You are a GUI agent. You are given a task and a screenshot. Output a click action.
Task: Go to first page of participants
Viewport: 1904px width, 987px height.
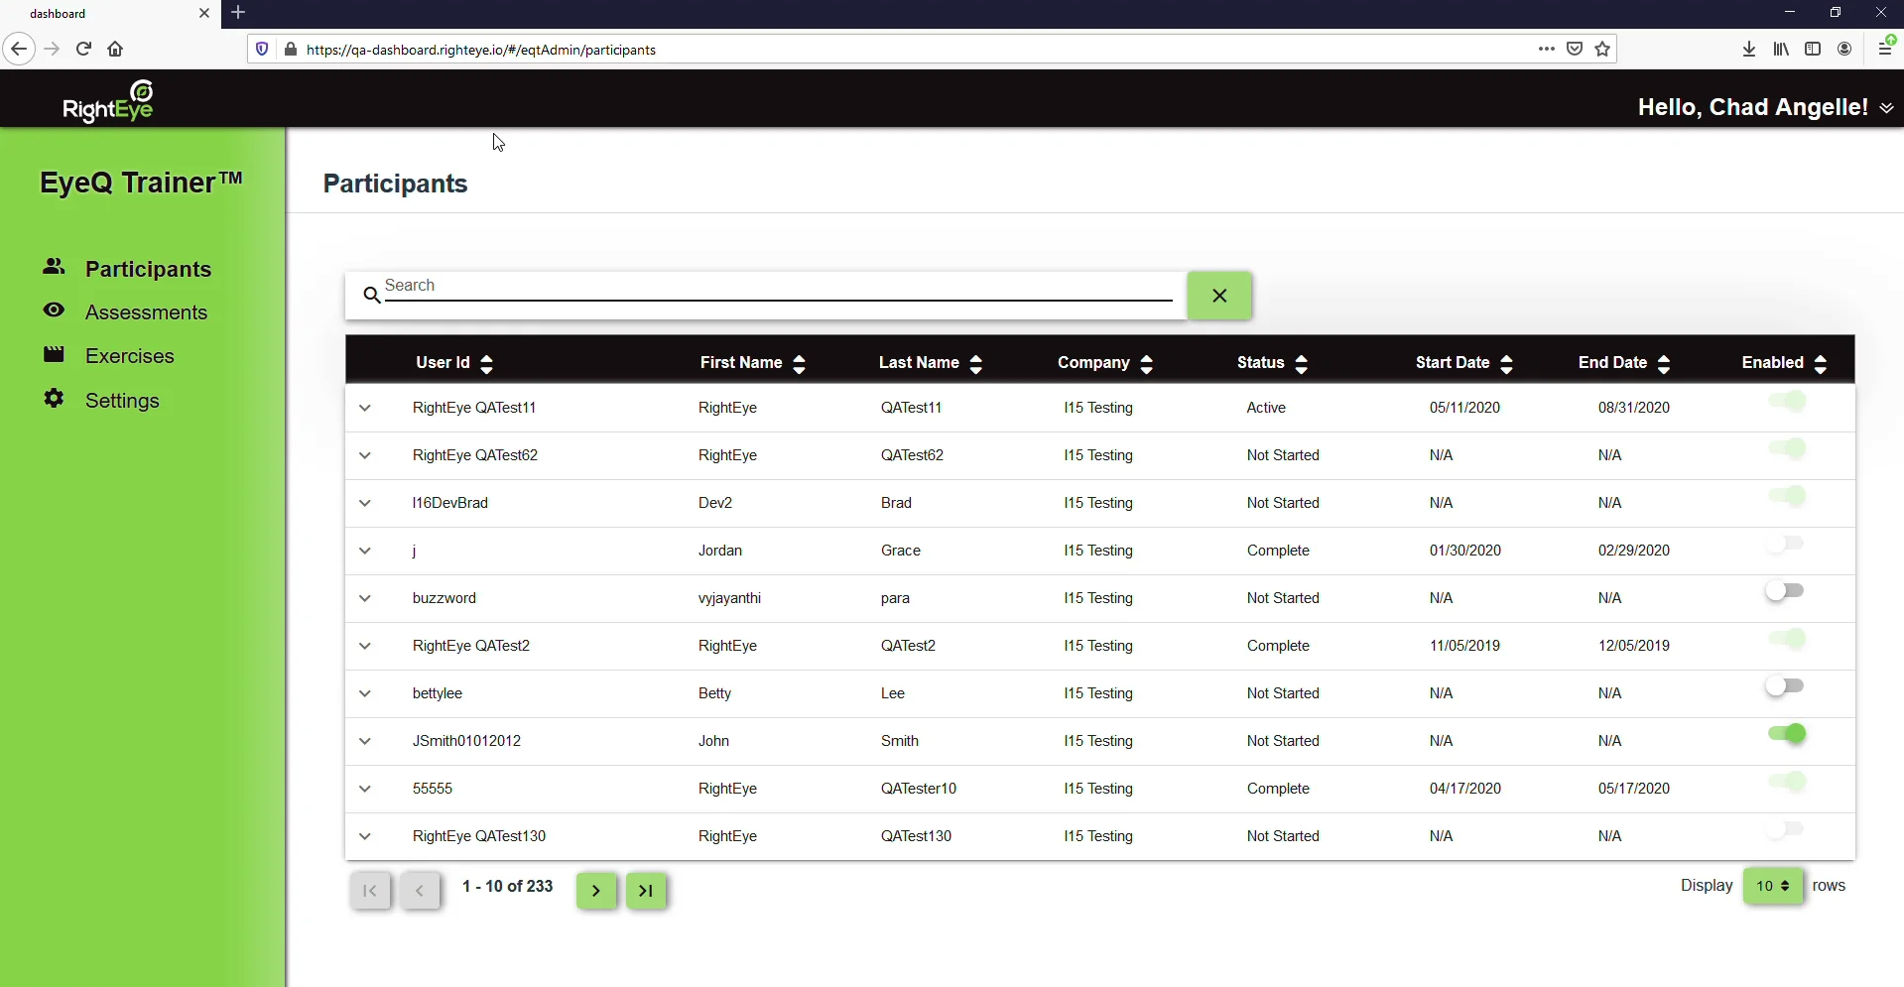click(370, 891)
